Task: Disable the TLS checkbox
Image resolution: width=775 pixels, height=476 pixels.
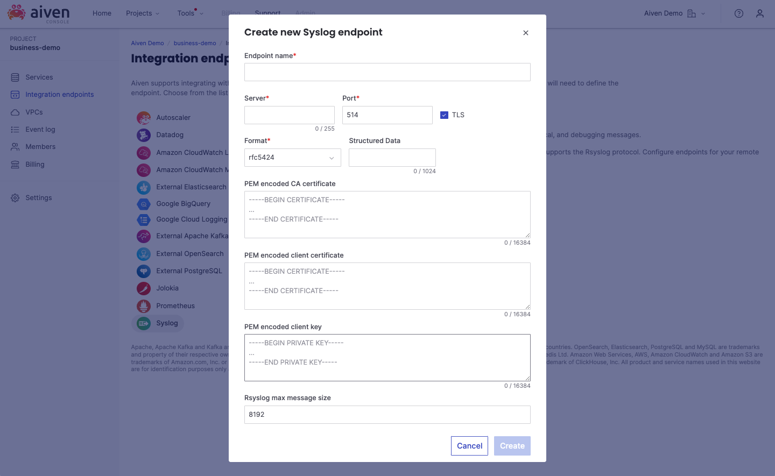Action: (x=444, y=115)
